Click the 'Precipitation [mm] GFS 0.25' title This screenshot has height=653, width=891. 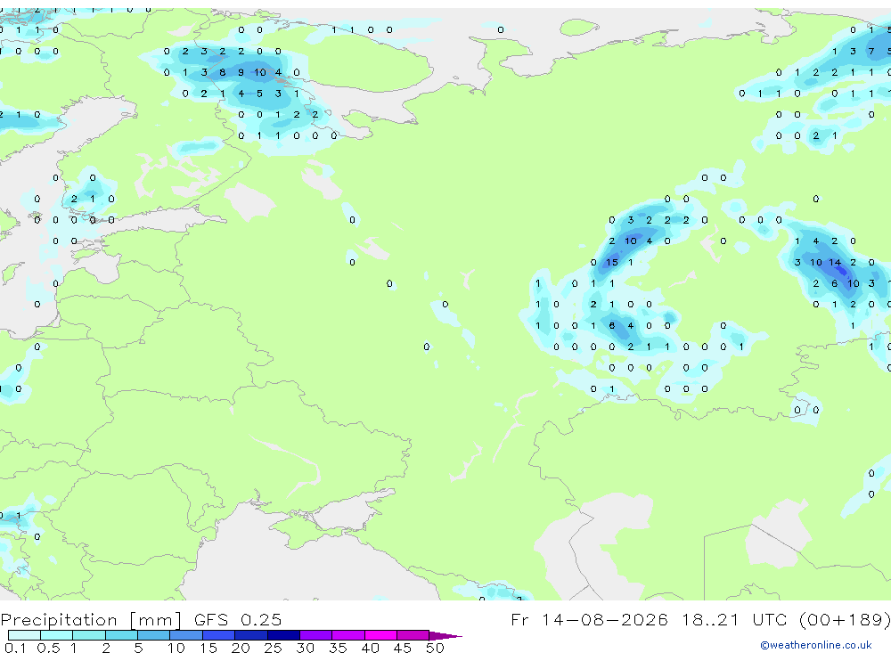tap(141, 619)
